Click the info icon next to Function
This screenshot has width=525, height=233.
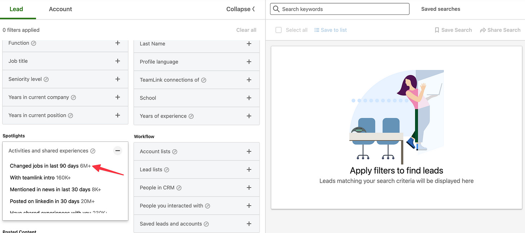coord(34,43)
